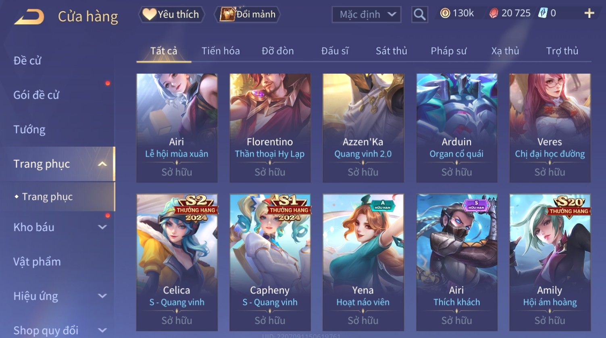
Task: Open Yêu thích favorites heart button
Action: coord(171,15)
